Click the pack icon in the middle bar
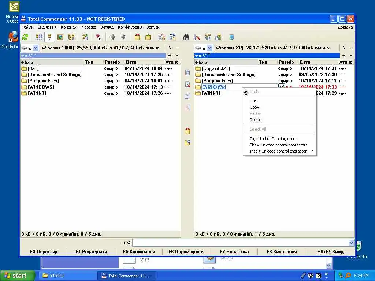 click(x=187, y=131)
